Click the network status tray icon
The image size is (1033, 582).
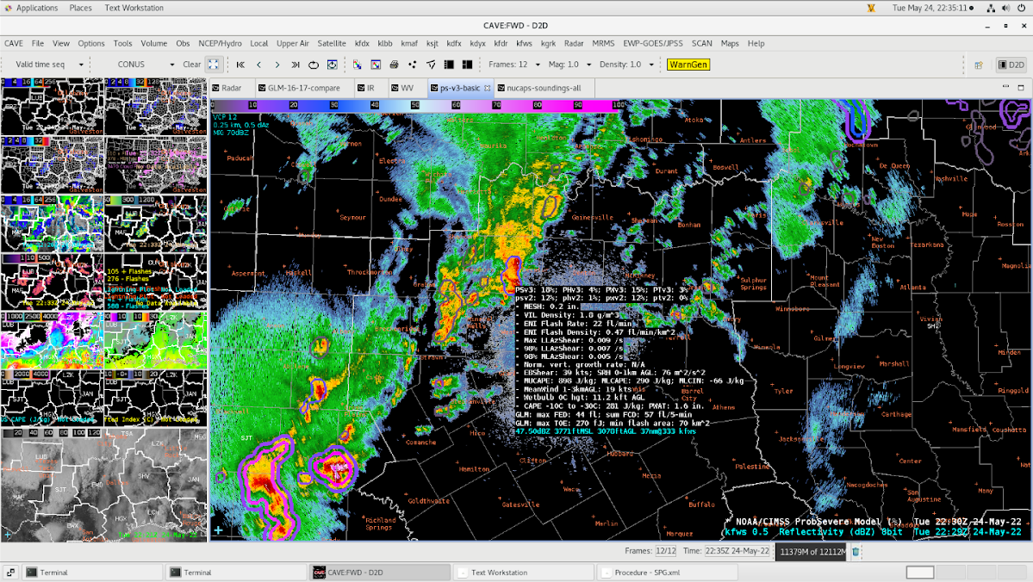coord(991,8)
